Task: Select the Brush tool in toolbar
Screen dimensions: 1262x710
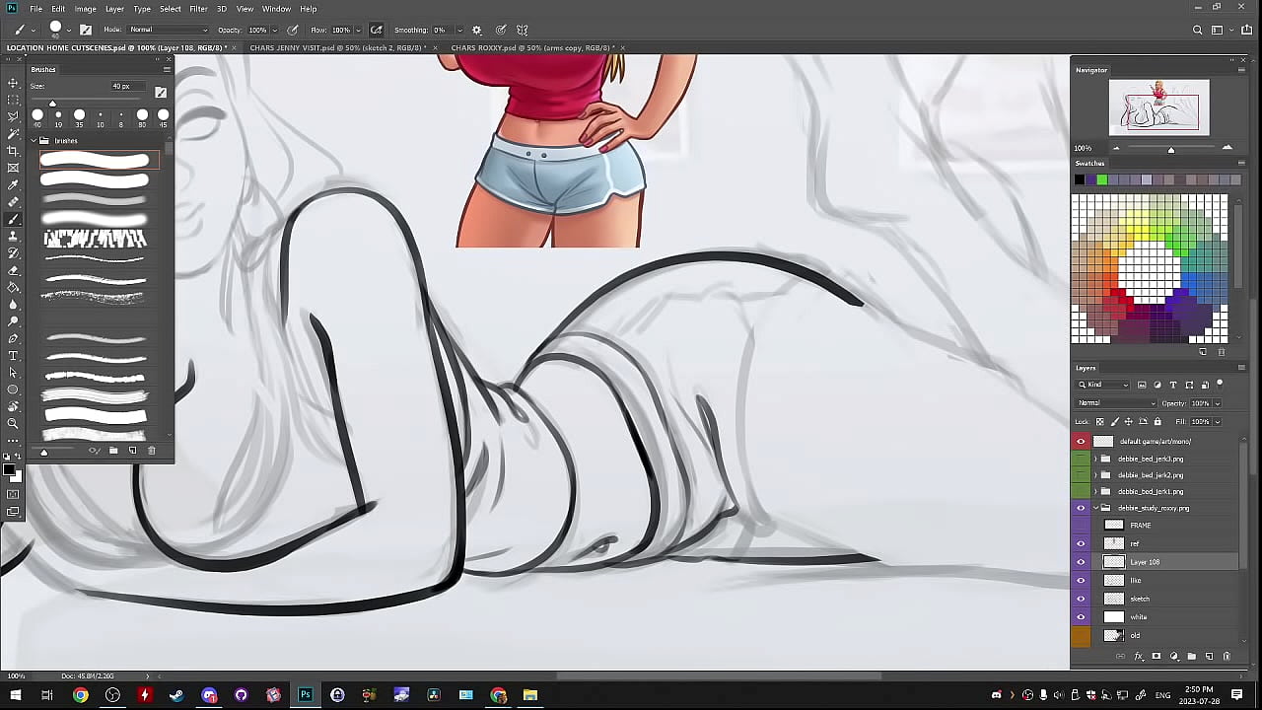Action: pos(13,219)
